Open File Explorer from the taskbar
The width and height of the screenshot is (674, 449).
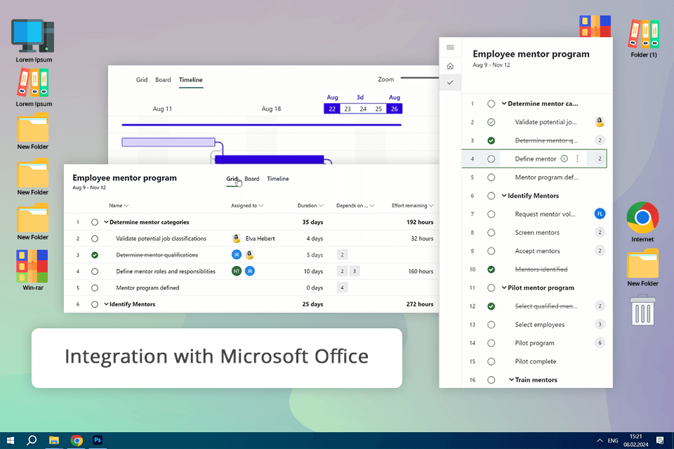(x=54, y=441)
